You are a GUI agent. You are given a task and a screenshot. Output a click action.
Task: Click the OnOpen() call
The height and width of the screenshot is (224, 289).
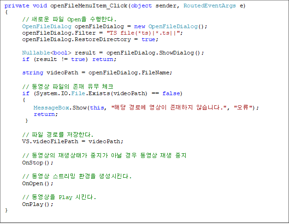pos(38,184)
